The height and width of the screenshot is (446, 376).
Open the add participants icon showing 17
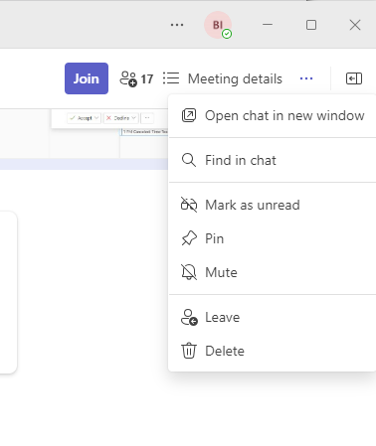tap(136, 78)
